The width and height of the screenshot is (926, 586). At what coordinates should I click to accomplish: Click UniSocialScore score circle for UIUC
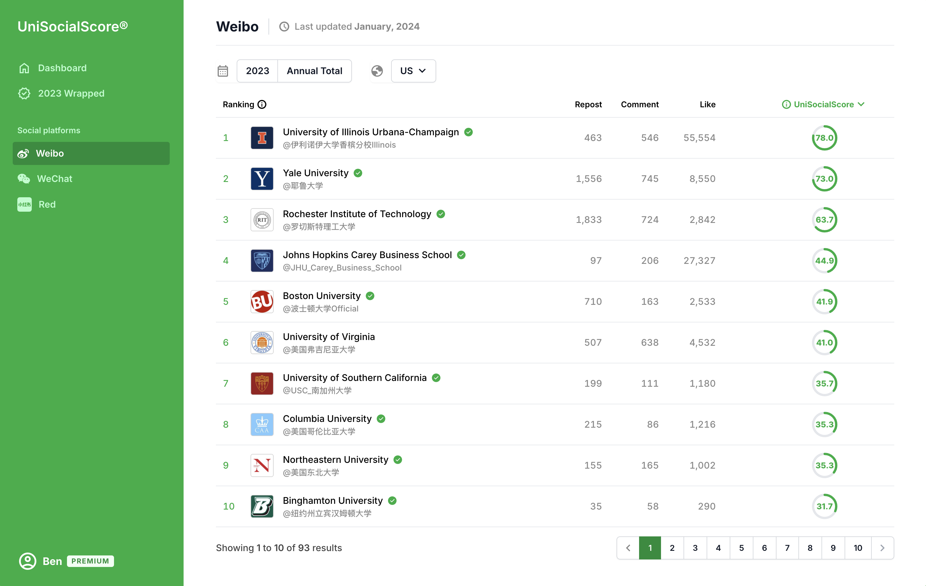(x=824, y=138)
